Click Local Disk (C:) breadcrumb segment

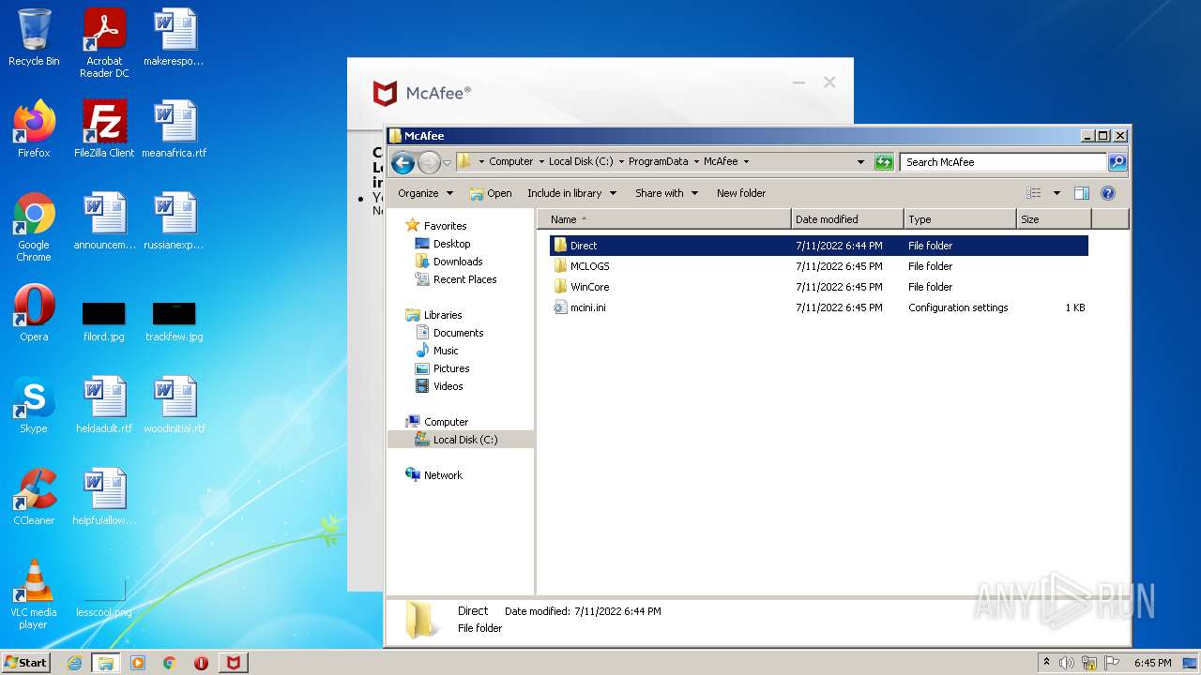(x=581, y=161)
